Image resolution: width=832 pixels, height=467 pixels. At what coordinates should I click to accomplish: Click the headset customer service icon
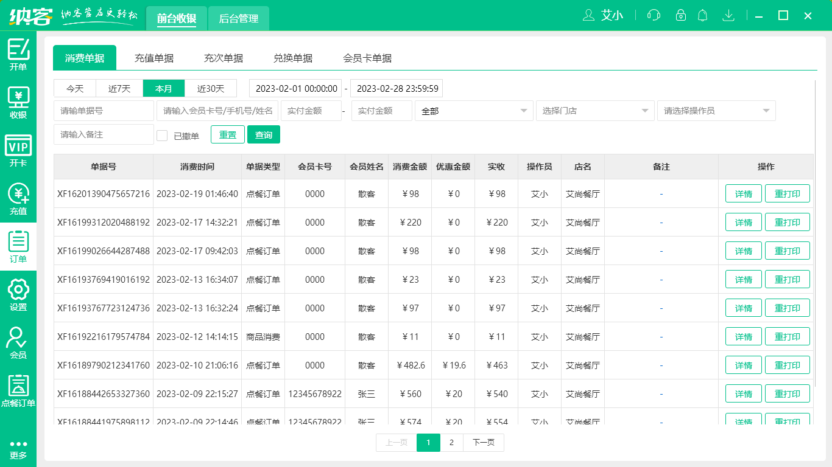tap(653, 15)
